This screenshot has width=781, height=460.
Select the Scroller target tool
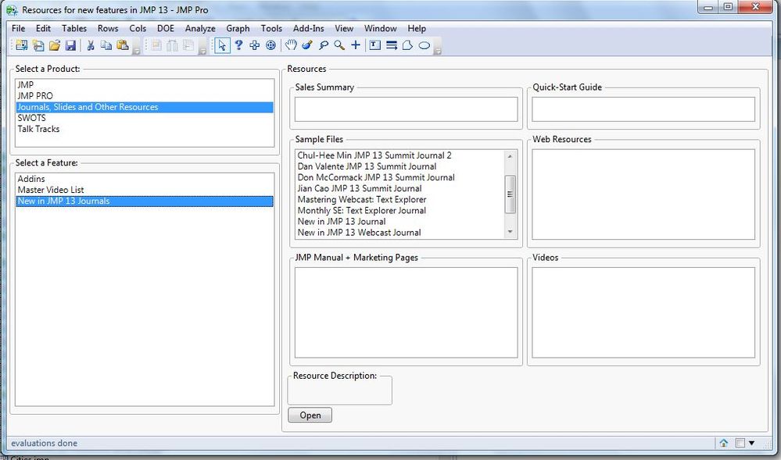[270, 45]
